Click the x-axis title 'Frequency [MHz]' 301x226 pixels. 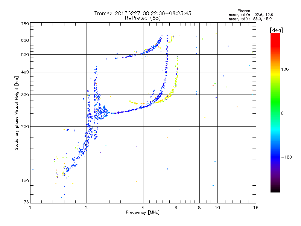(143, 212)
